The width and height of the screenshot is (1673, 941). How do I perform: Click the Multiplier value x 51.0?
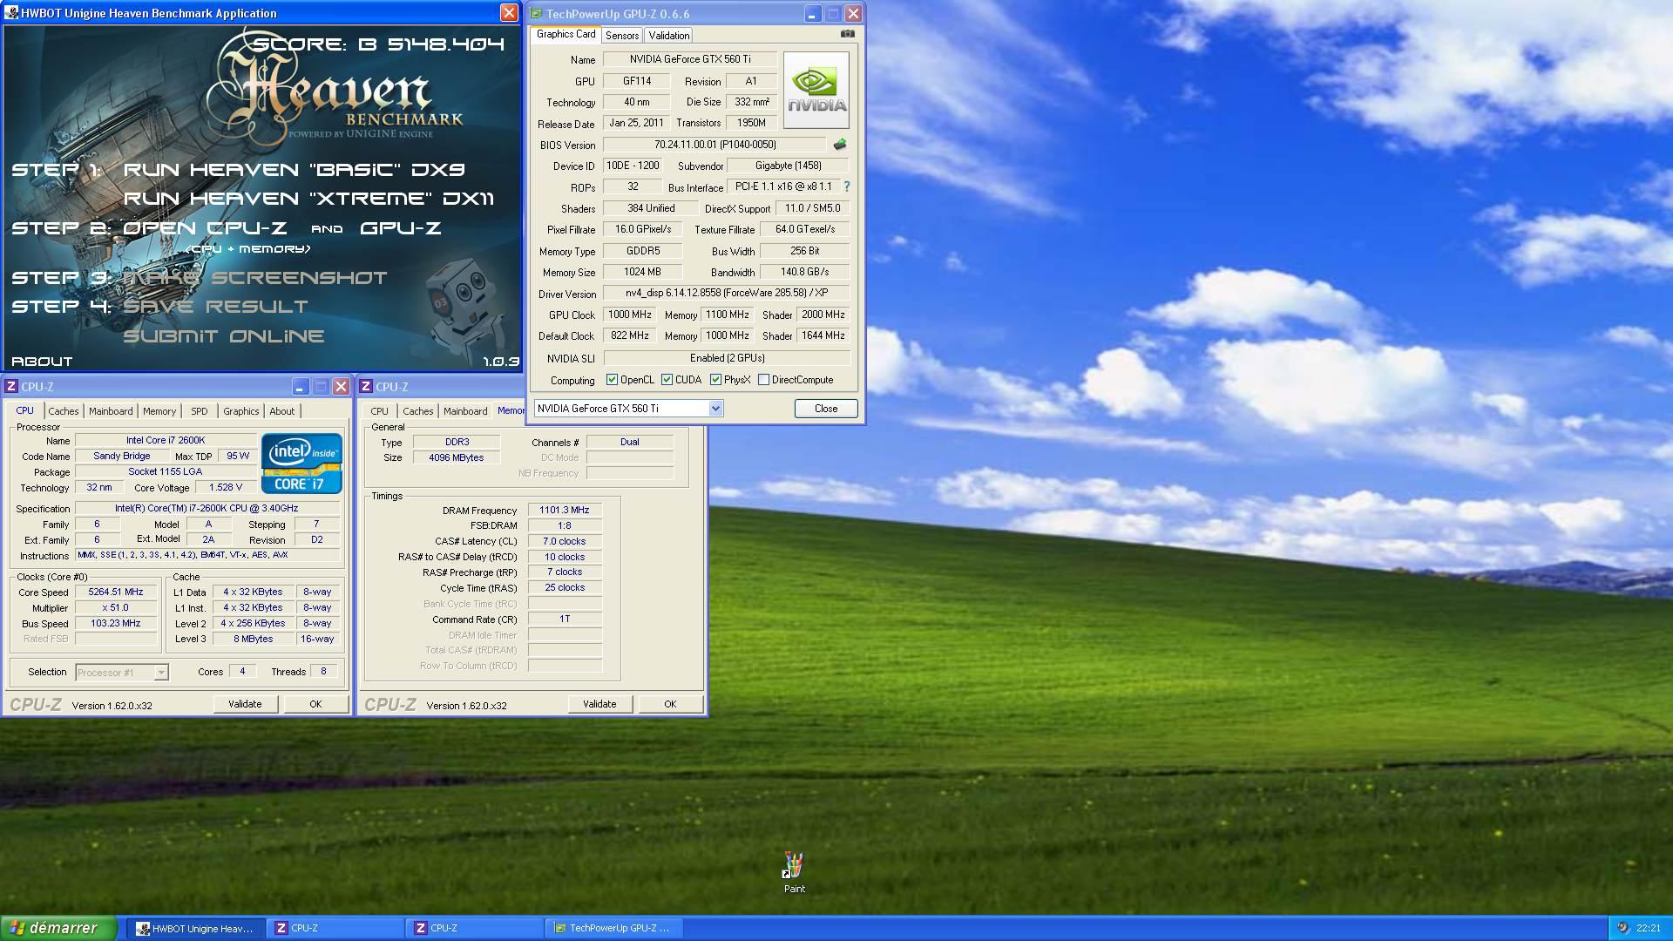coord(115,608)
